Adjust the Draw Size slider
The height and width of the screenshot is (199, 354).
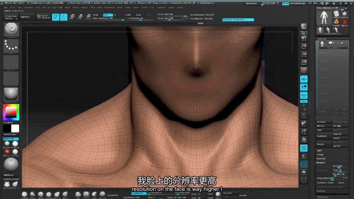tap(173, 18)
